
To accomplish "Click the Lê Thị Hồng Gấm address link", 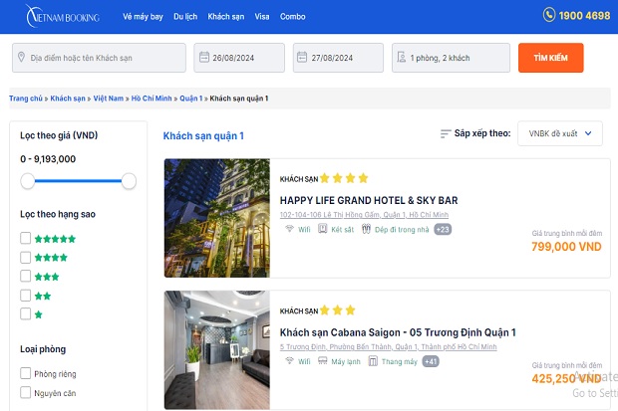I will pos(364,215).
